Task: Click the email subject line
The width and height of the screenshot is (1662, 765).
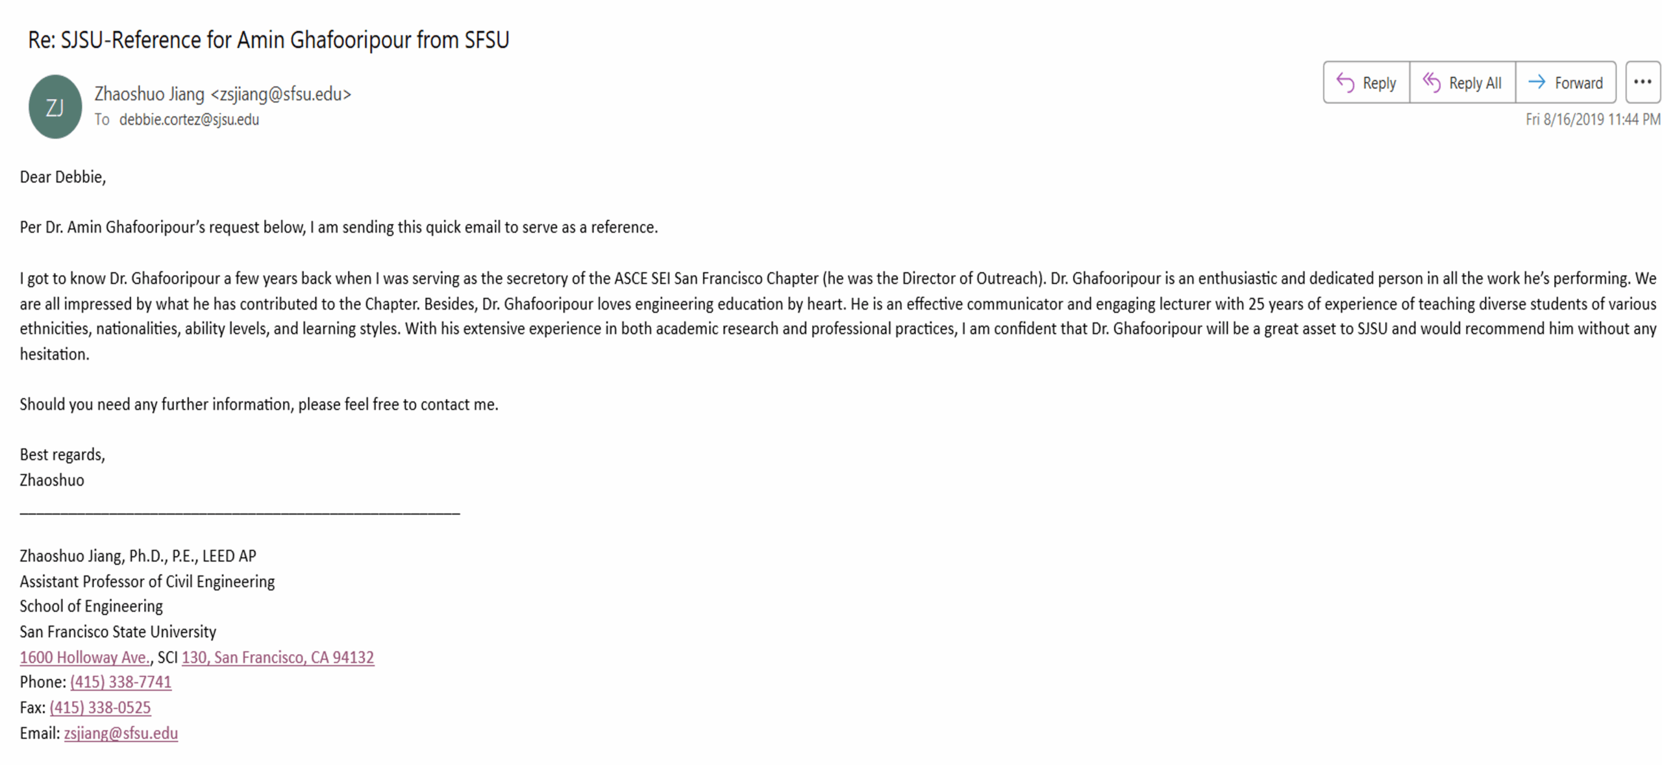Action: coord(268,40)
